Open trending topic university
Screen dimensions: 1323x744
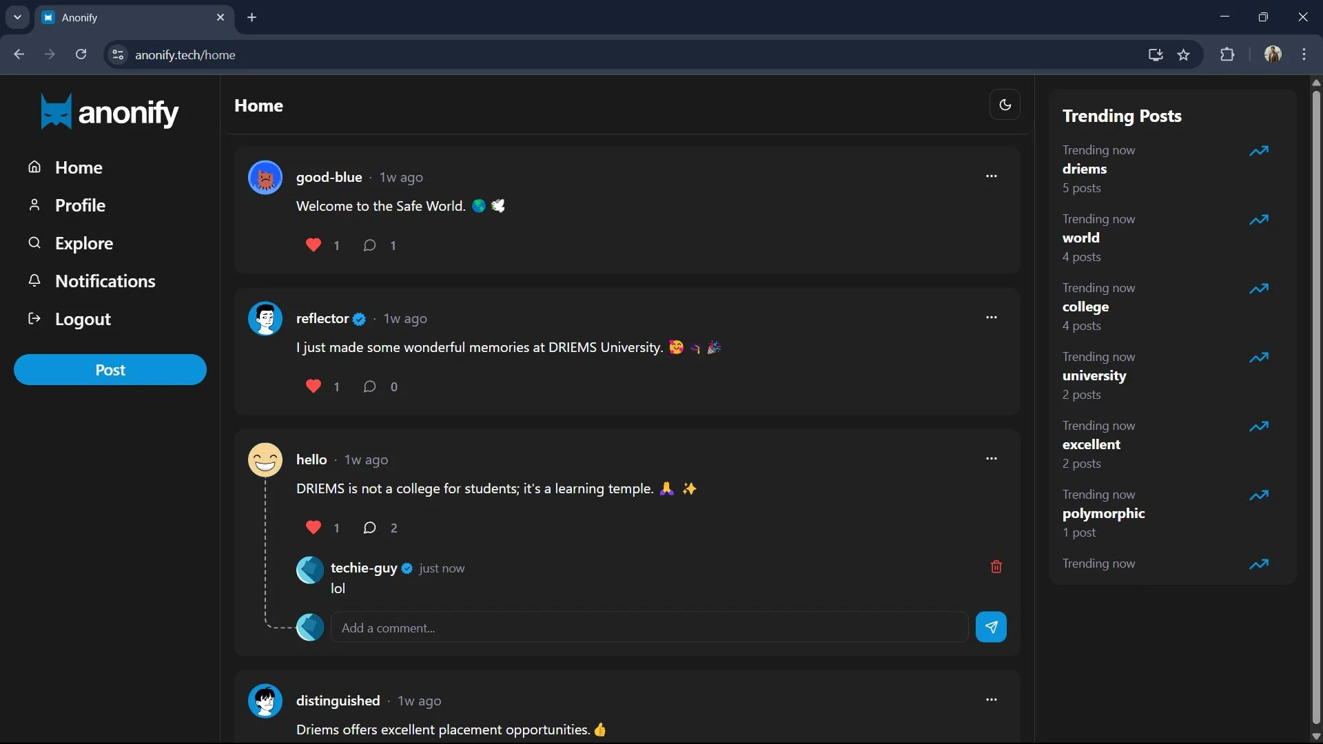click(1094, 375)
